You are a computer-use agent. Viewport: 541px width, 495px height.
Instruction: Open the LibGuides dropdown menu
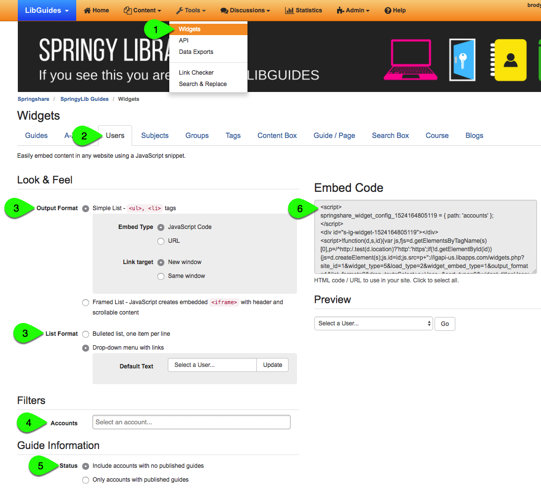[x=47, y=10]
